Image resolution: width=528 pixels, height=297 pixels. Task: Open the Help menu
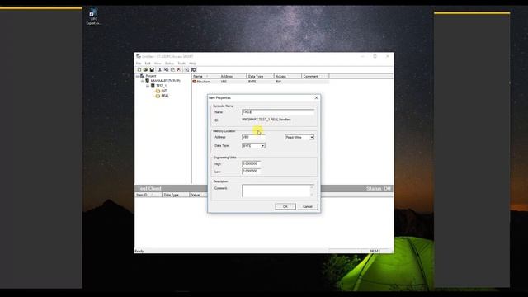[192, 64]
